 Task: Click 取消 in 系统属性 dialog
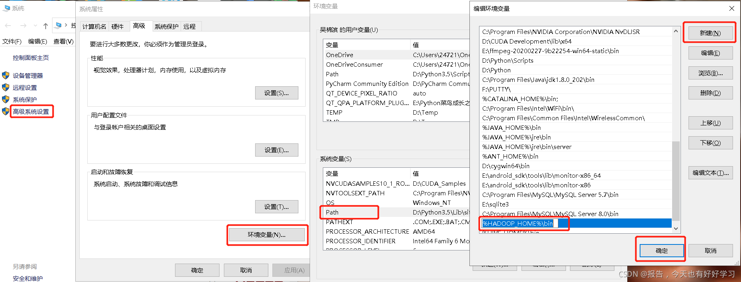pyautogui.click(x=246, y=270)
